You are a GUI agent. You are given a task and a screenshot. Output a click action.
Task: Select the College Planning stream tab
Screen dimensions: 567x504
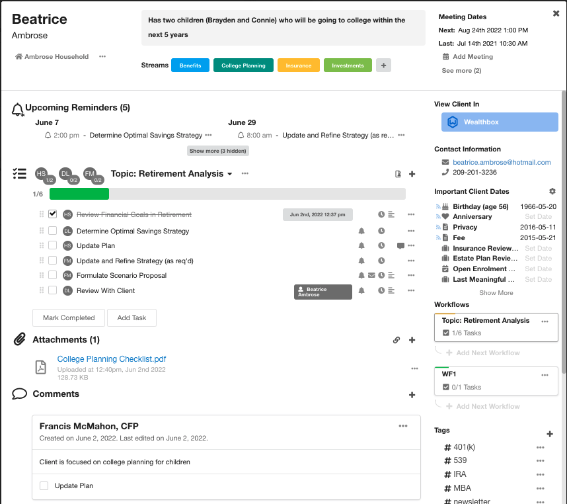pos(243,65)
